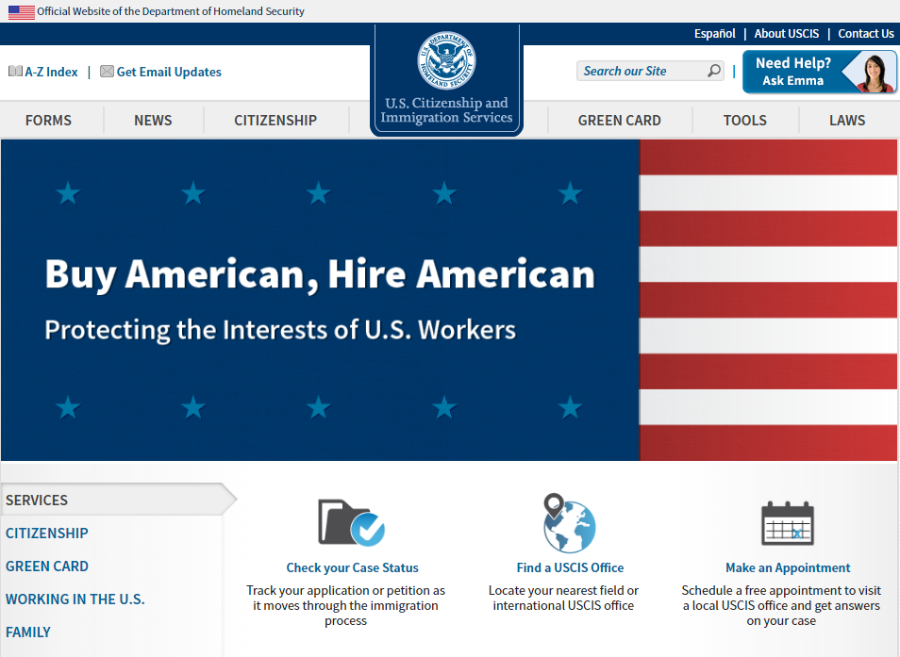The width and height of the screenshot is (900, 657).
Task: Open the About USCIS link
Action: point(787,34)
